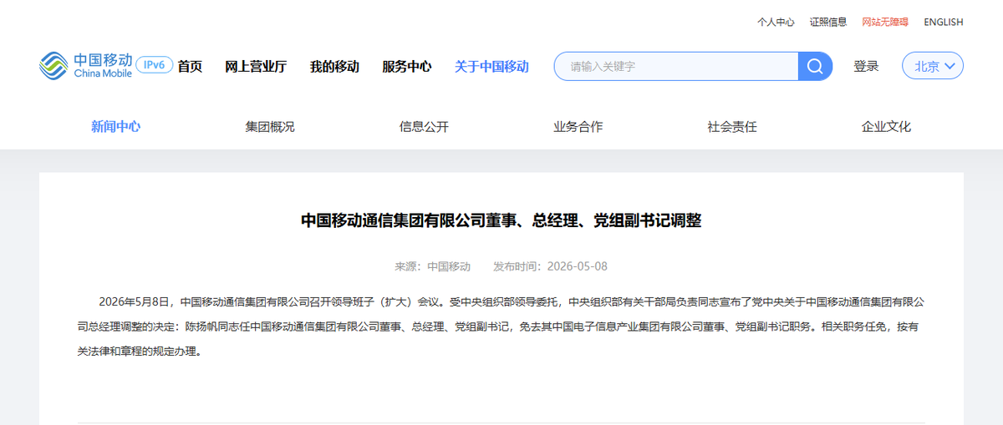This screenshot has width=1003, height=425.
Task: Open the 首页 menu item
Action: (190, 67)
